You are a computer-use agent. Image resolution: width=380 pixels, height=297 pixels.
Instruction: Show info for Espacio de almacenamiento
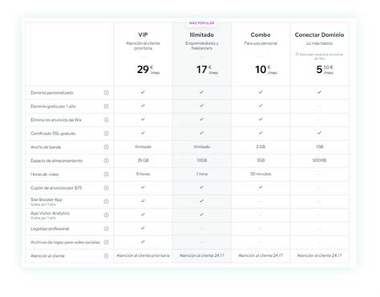106,161
